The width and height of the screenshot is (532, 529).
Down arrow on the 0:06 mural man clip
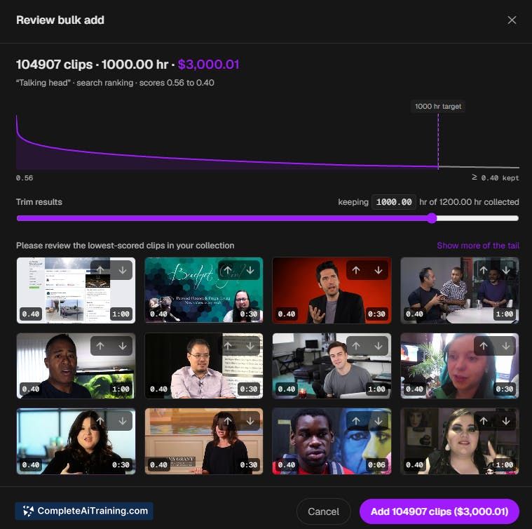[x=378, y=421]
